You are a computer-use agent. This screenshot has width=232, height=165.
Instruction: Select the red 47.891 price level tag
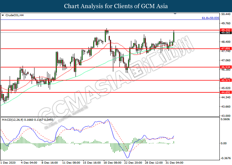tap(225, 49)
